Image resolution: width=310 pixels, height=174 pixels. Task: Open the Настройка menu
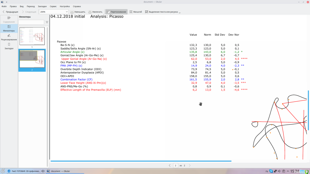pos(65,6)
